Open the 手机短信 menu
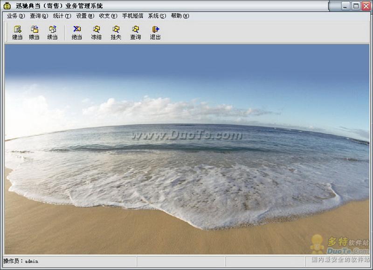 click(132, 16)
